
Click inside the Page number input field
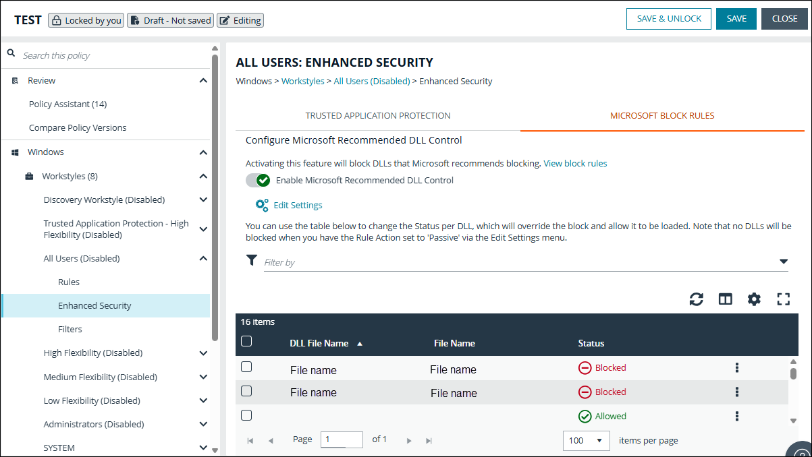(x=342, y=439)
